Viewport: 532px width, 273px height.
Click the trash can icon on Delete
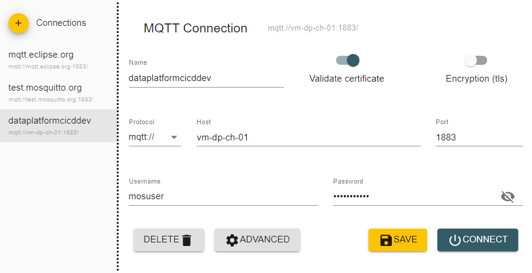[x=187, y=240]
